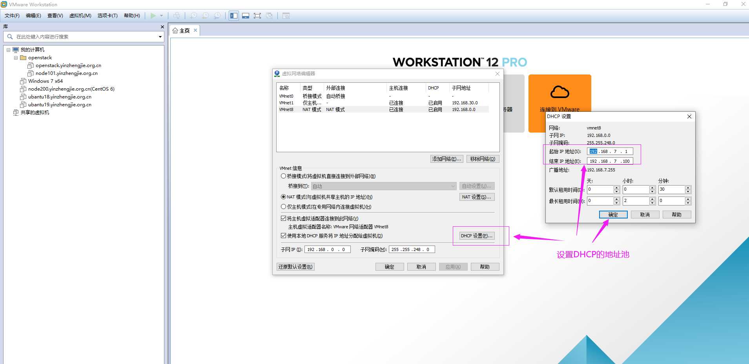Screen dimensions: 749x364
Task: Collapse the 我的计算机 tree node
Action: coord(8,50)
